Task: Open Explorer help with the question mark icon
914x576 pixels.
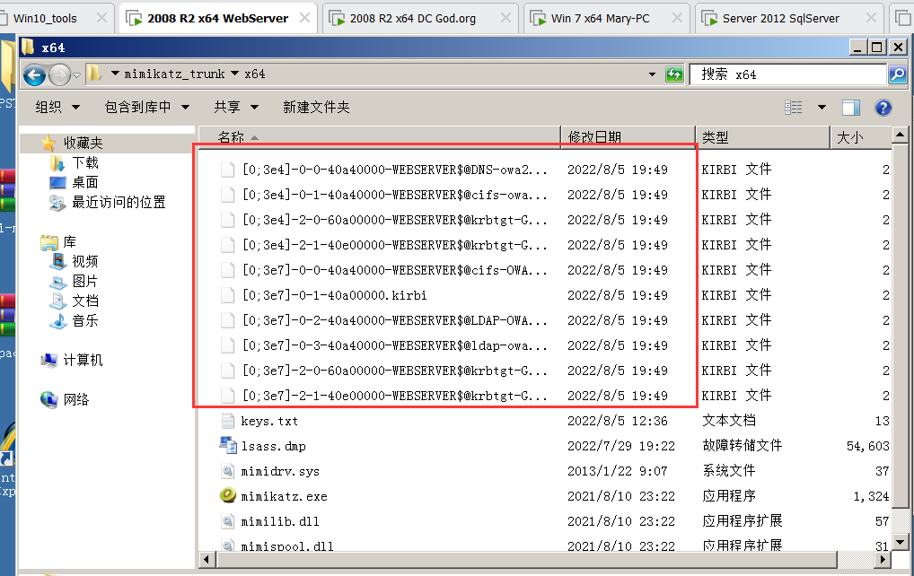Action: pyautogui.click(x=883, y=107)
